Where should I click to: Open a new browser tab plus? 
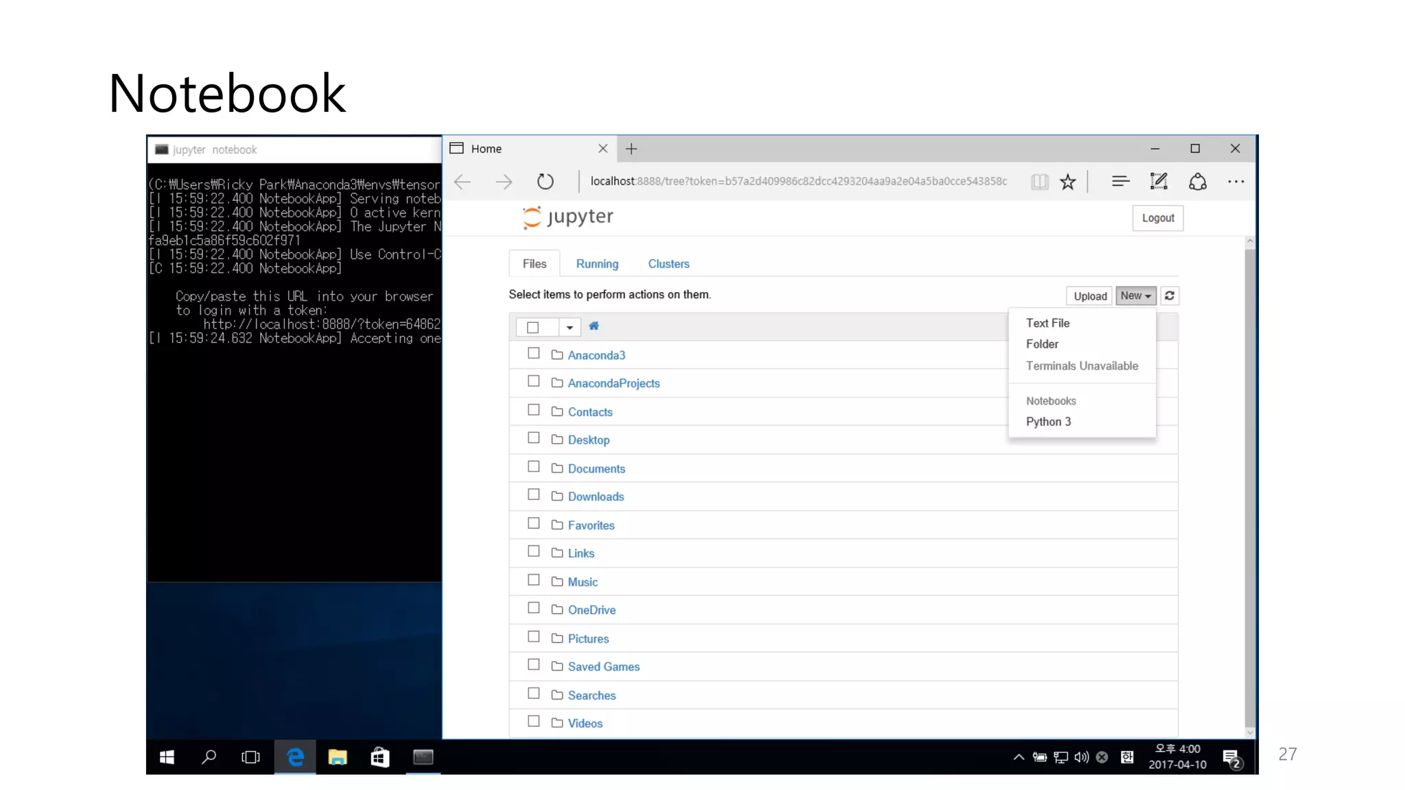(632, 149)
